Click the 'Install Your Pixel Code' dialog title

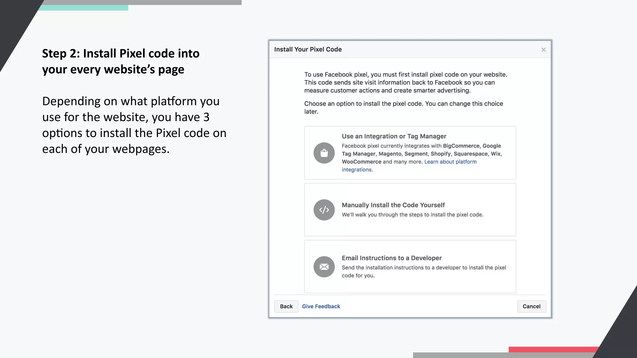pos(308,49)
